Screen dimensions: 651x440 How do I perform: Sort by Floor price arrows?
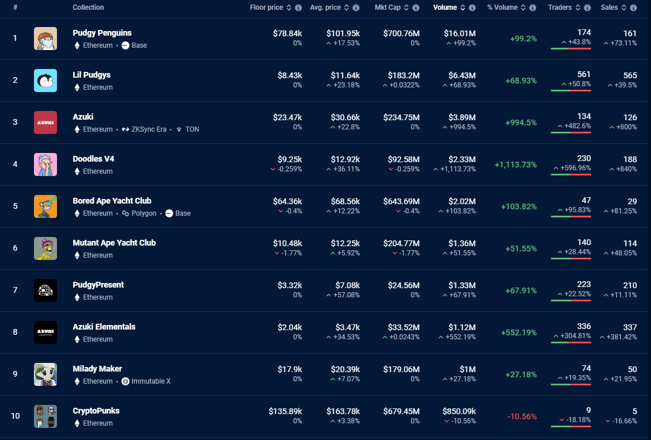[x=289, y=7]
